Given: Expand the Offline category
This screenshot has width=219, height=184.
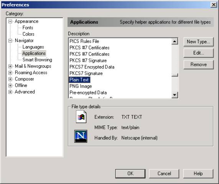Looking at the screenshot, I should point(10,85).
